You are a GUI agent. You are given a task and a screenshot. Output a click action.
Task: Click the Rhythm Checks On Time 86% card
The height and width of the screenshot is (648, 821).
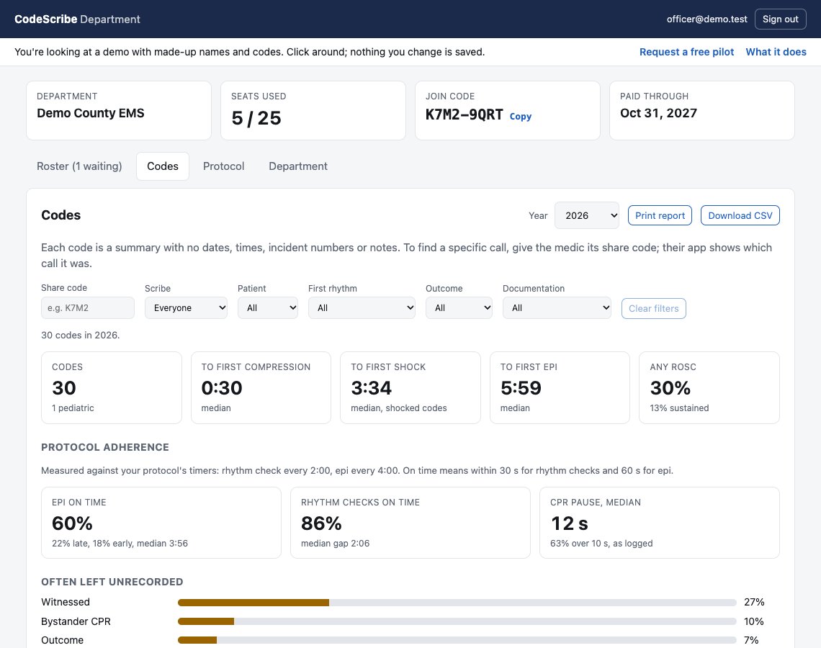click(x=410, y=523)
